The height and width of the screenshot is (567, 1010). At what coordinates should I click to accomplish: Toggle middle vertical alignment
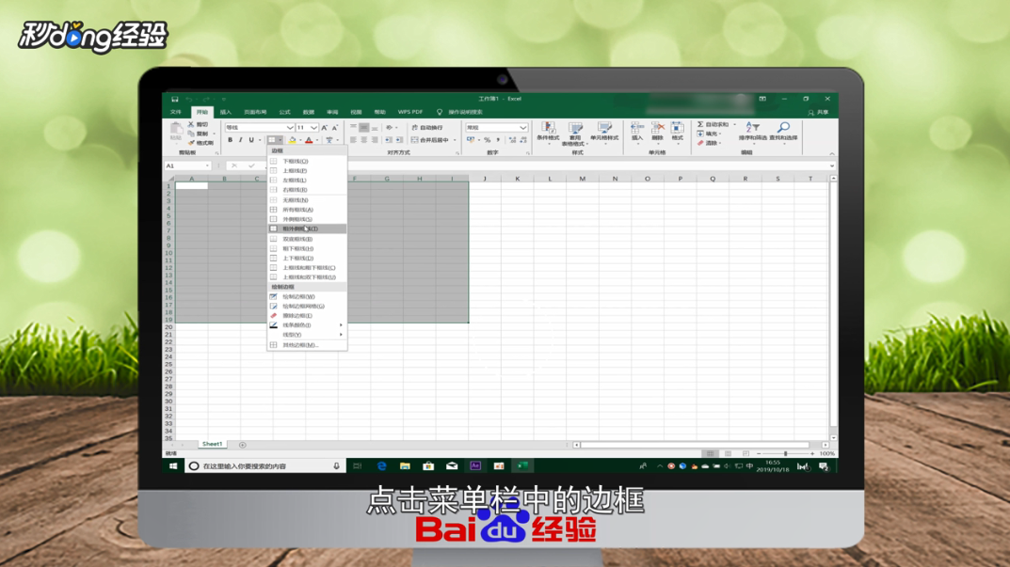tap(364, 128)
